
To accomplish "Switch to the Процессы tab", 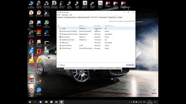I will (60, 17).
